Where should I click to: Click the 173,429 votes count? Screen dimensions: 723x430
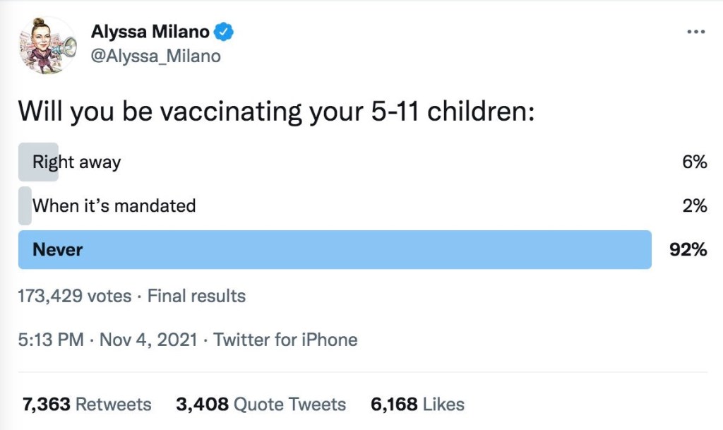point(74,296)
